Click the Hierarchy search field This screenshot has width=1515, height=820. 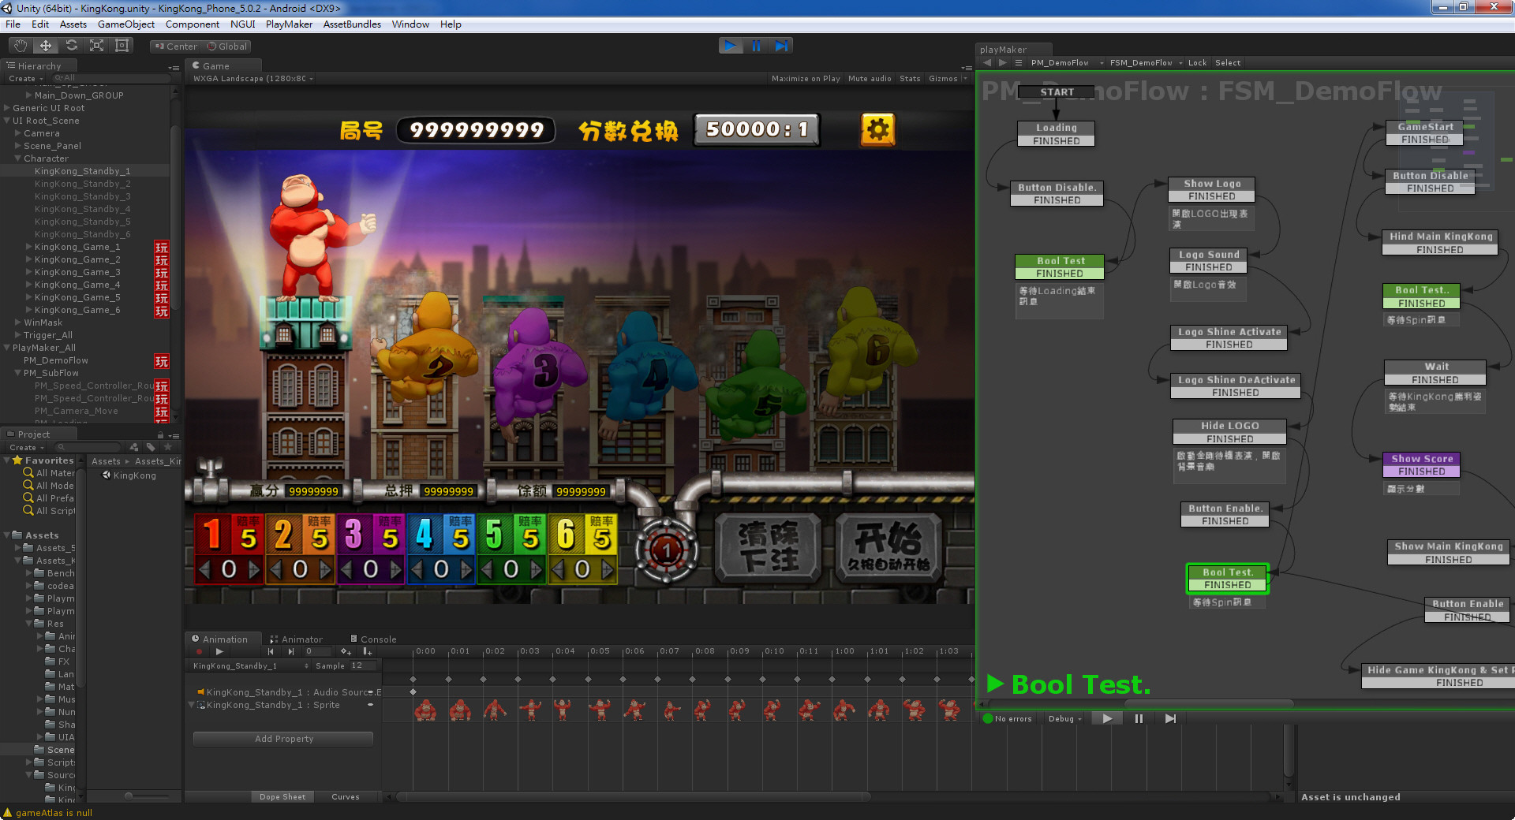110,79
